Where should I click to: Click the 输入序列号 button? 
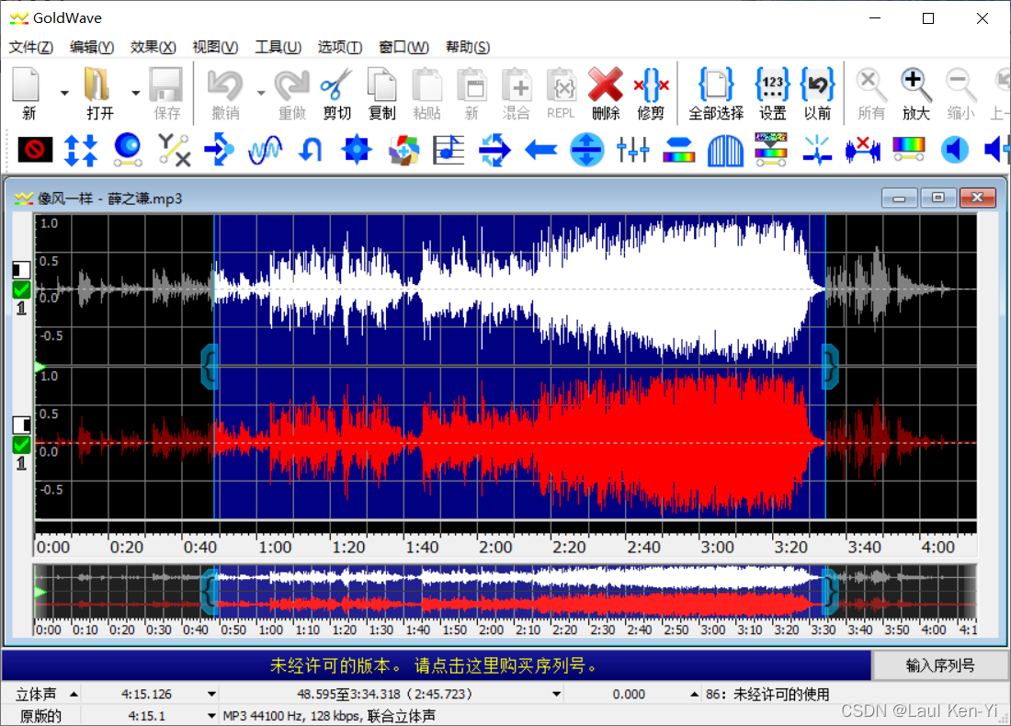(x=939, y=665)
